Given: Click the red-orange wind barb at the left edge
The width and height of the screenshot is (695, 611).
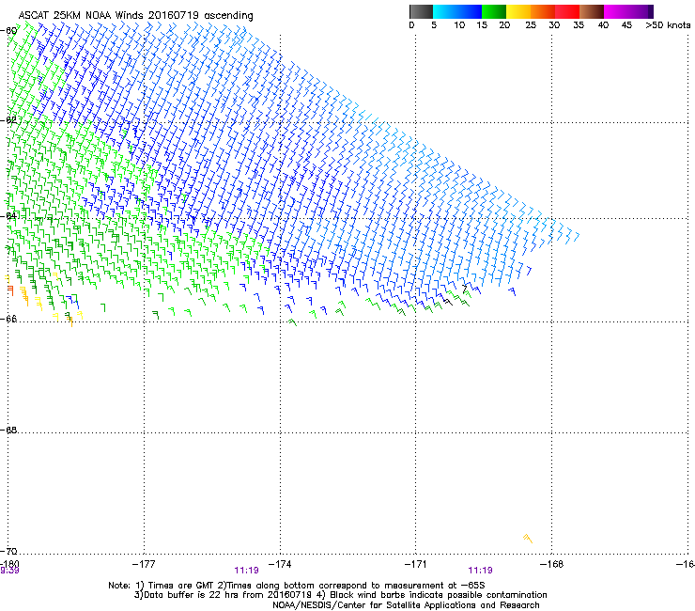Looking at the screenshot, I should [x=10, y=290].
